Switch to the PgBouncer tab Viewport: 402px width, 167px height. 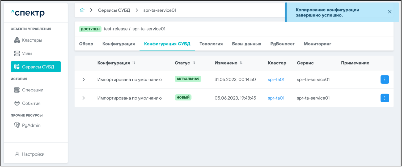(282, 44)
